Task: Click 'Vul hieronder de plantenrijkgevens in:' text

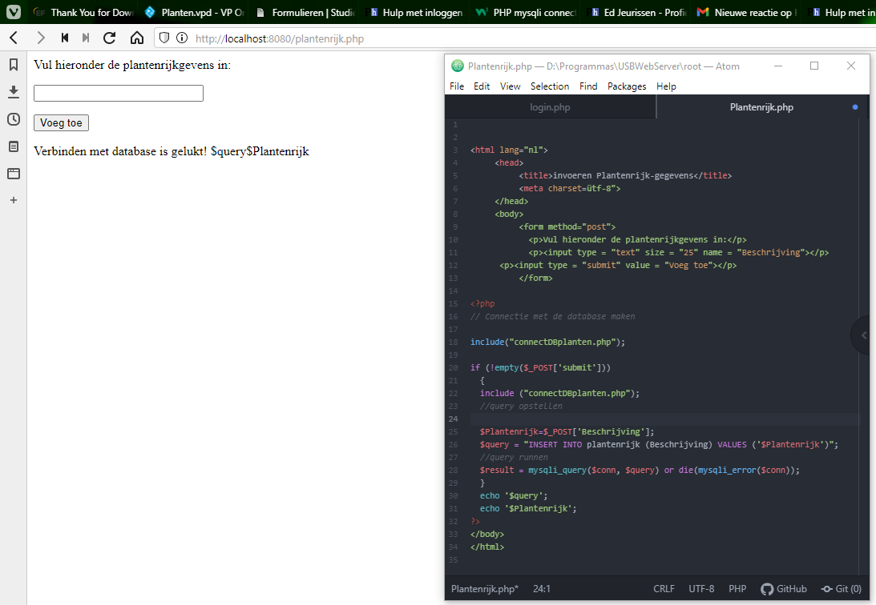Action: pos(132,66)
